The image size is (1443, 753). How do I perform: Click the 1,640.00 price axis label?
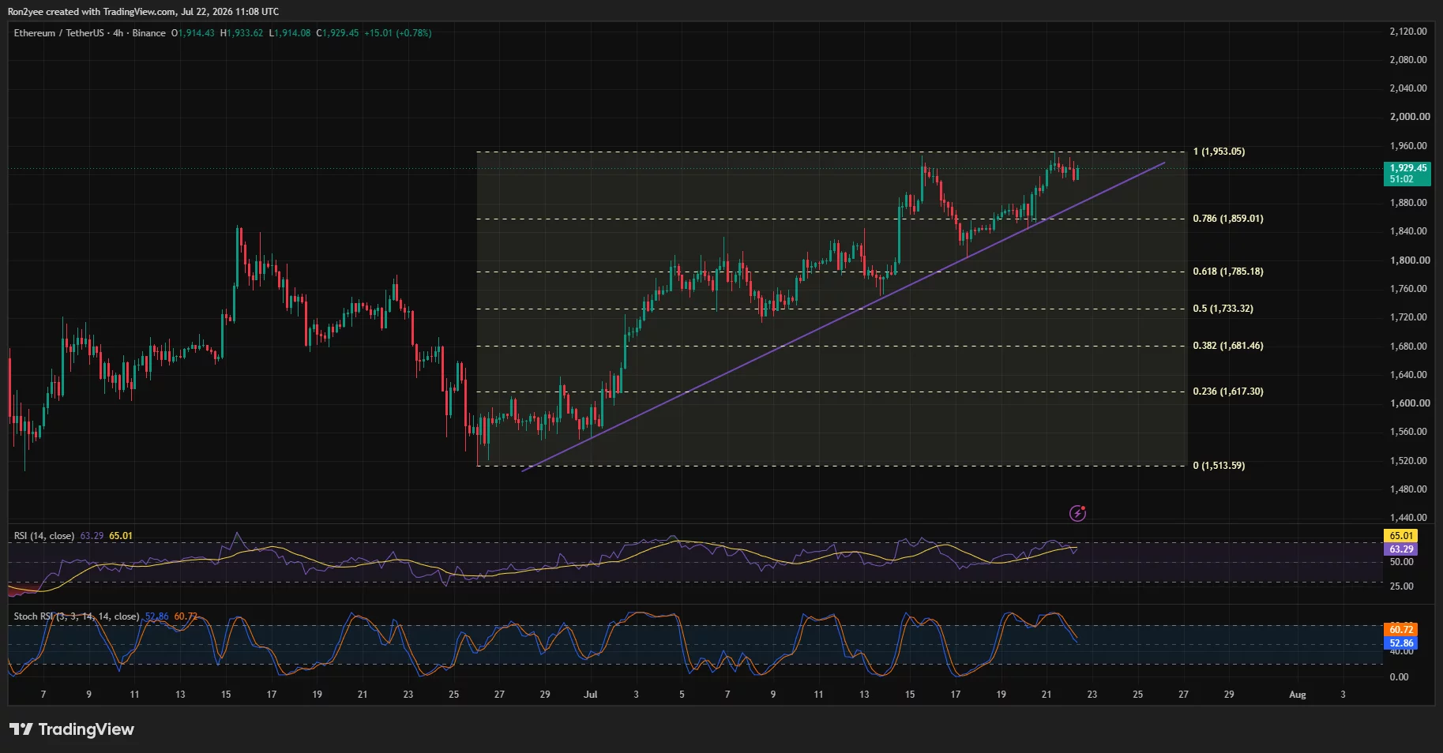coord(1408,375)
